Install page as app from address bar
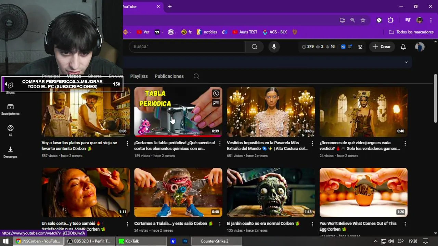 342,20
